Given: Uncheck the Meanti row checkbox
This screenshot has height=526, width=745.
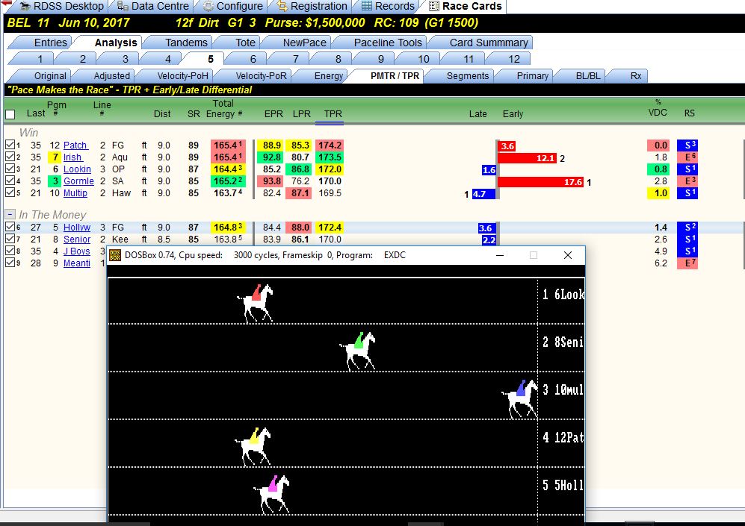Looking at the screenshot, I should pyautogui.click(x=10, y=263).
